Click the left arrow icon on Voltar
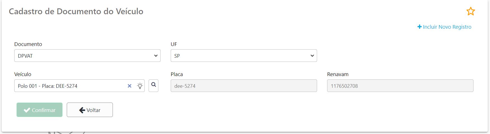This screenshot has height=134, width=490. [x=82, y=110]
